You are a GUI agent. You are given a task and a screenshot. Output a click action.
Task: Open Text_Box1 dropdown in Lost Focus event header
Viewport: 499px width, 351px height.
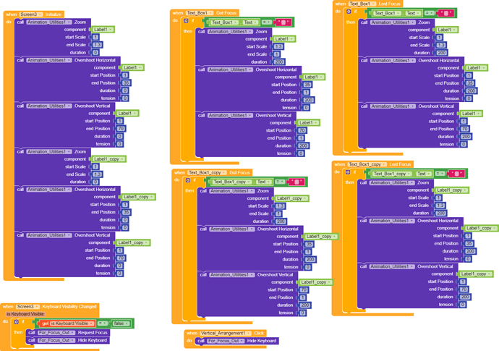pos(362,4)
